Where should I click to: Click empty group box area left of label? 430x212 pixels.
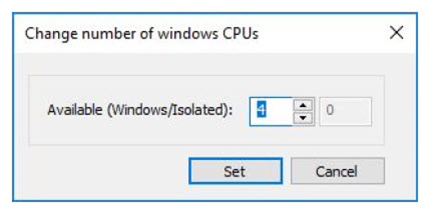pyautogui.click(x=38, y=111)
